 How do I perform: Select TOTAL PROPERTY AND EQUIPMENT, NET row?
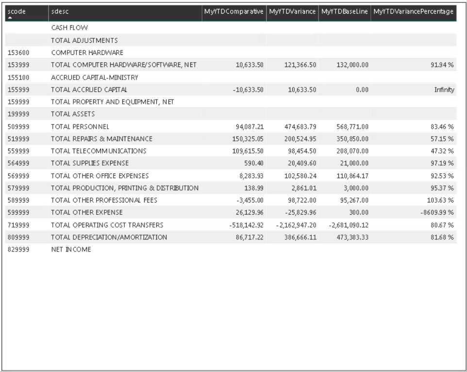pyautogui.click(x=112, y=102)
